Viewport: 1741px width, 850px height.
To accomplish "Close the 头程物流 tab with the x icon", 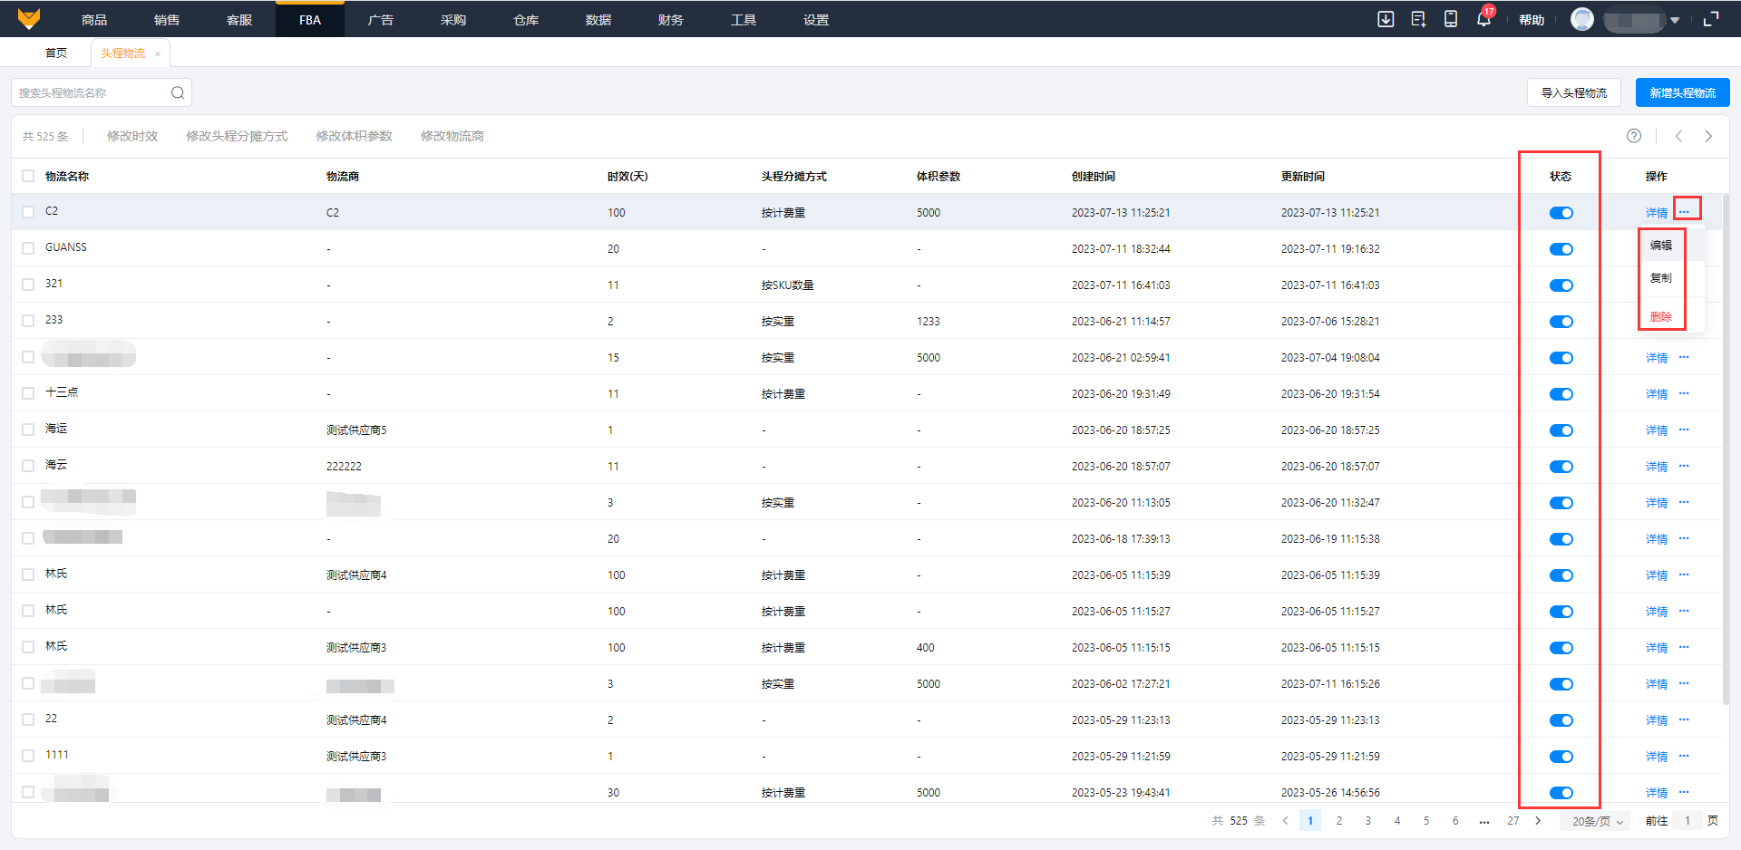I will coord(158,53).
